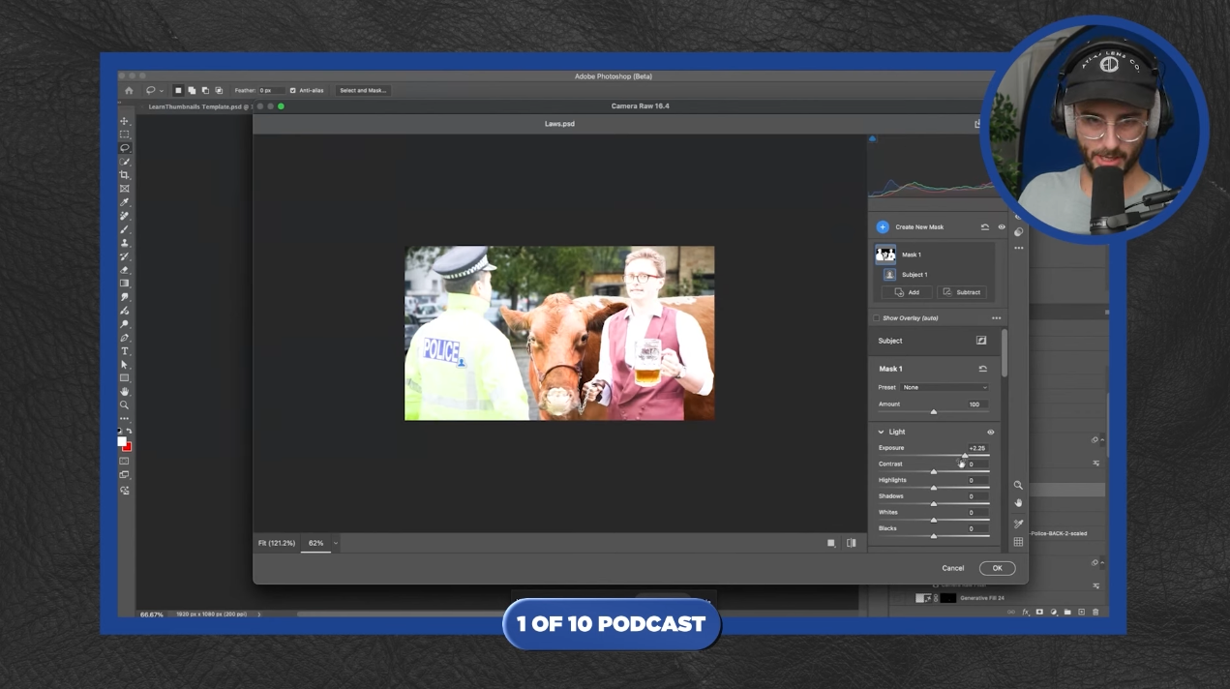
Task: Open the Preset dropdown set to None
Action: tap(945, 388)
